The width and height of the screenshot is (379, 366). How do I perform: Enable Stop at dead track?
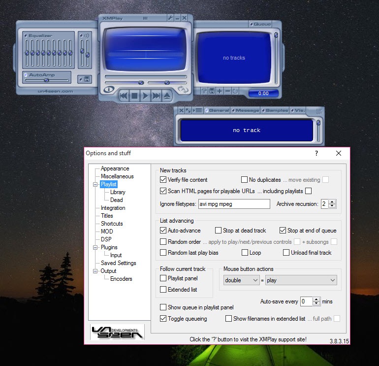[218, 231]
